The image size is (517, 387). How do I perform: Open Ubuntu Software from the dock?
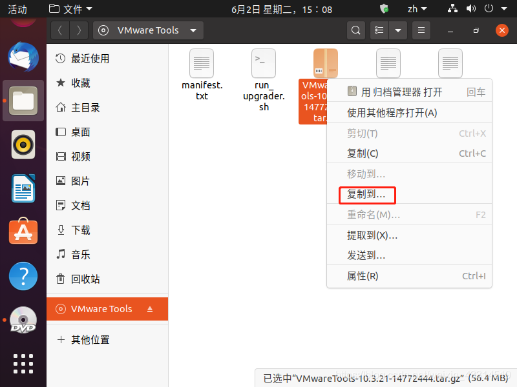point(23,232)
